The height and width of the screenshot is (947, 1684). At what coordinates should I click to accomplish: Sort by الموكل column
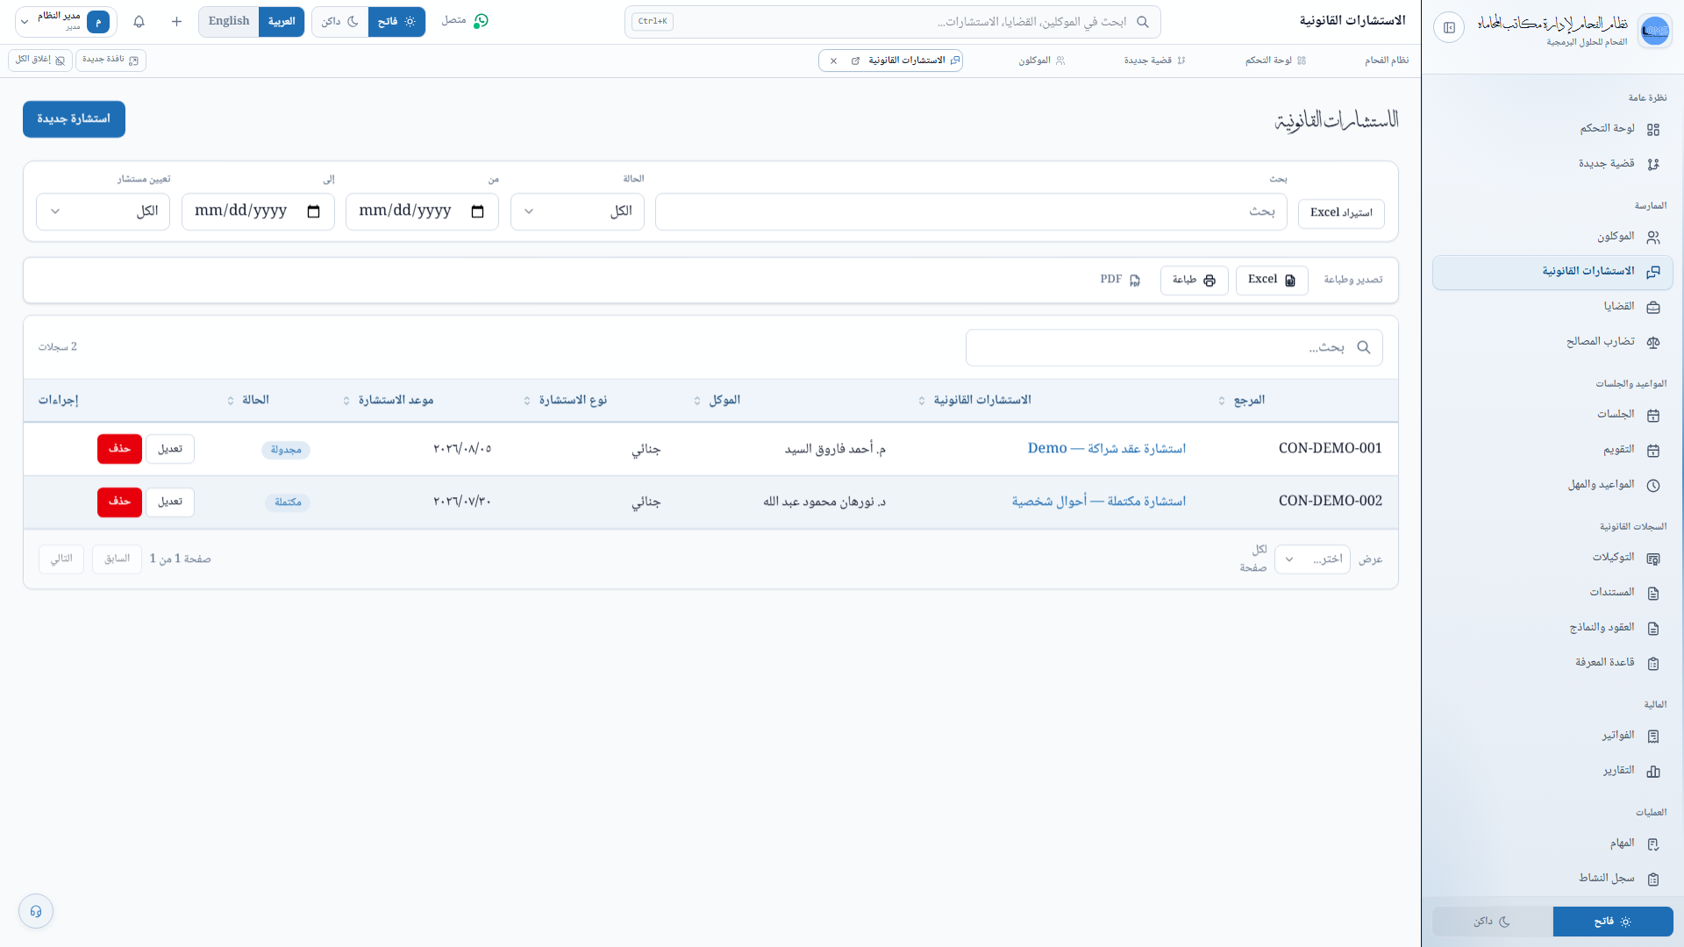[717, 401]
